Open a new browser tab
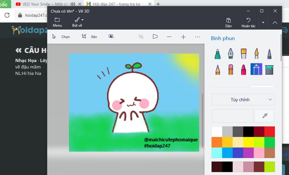 click(x=158, y=4)
